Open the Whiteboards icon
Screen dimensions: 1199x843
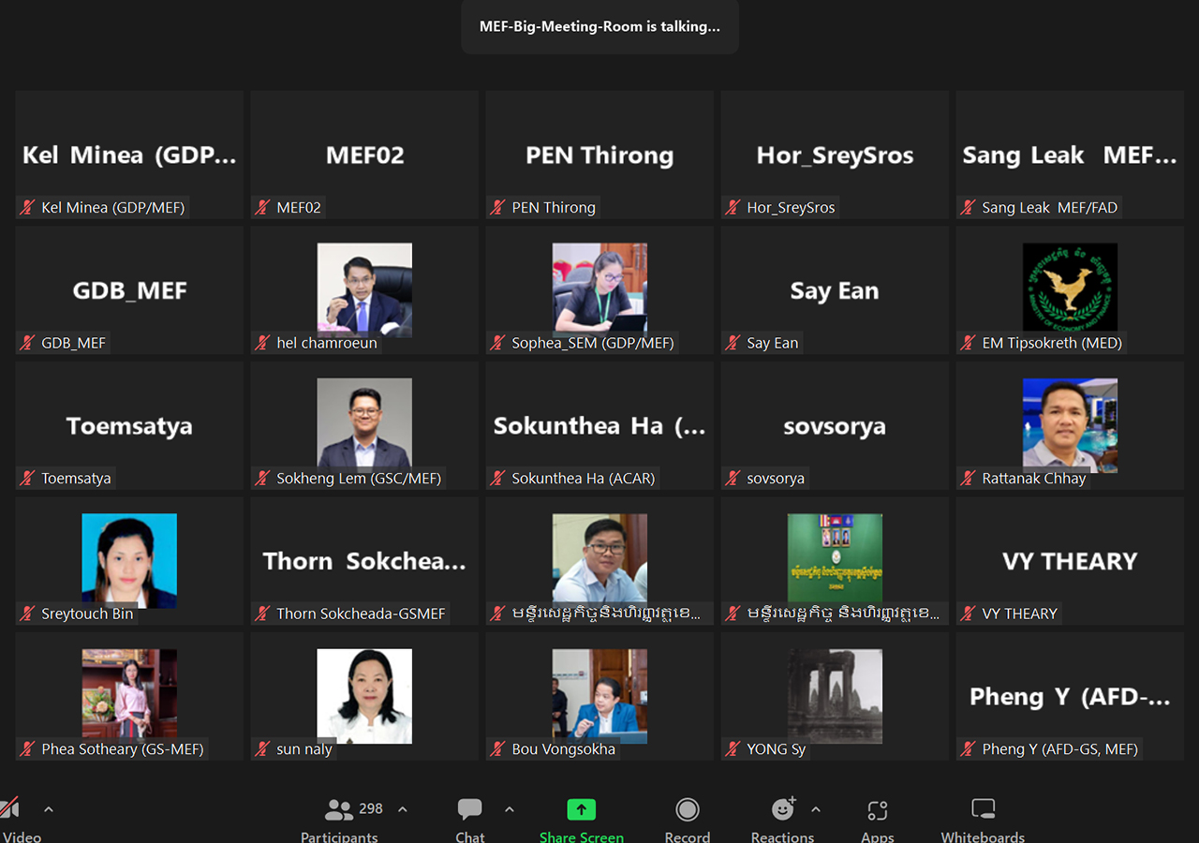(983, 809)
